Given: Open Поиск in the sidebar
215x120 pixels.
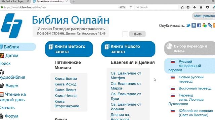Looking at the screenshot, I should pyautogui.click(x=5, y=63).
